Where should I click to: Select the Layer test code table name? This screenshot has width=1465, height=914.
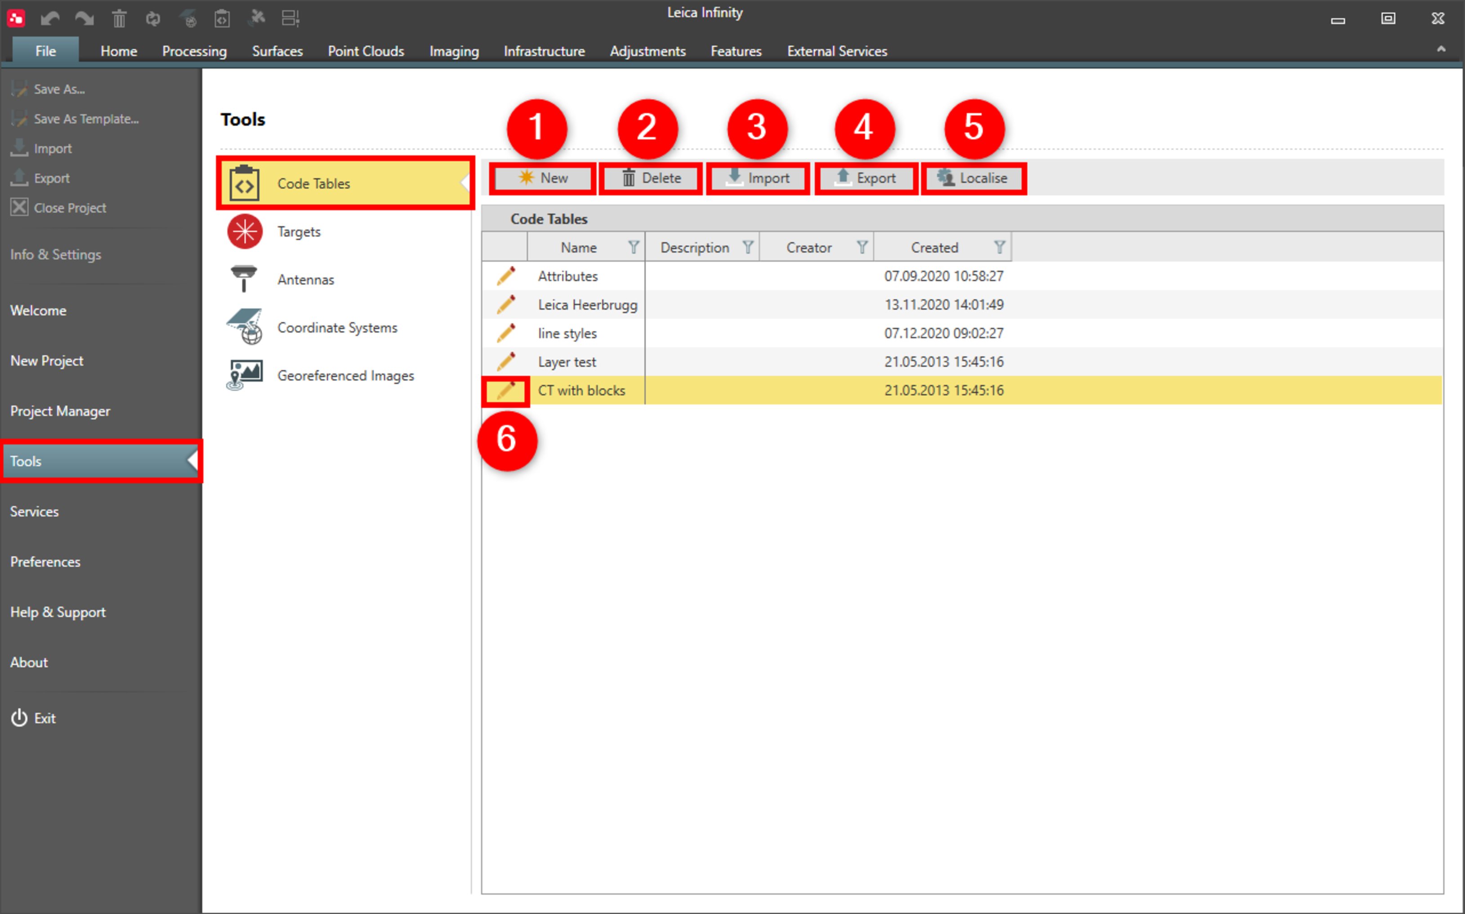pos(567,361)
